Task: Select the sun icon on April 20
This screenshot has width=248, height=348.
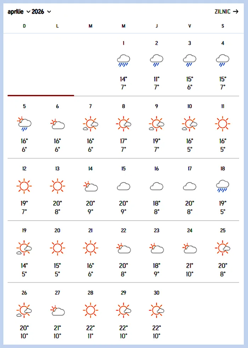Action: [57, 248]
